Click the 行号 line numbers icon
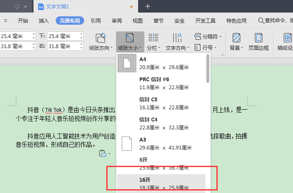The width and height of the screenshot is (293, 193). pos(198,47)
